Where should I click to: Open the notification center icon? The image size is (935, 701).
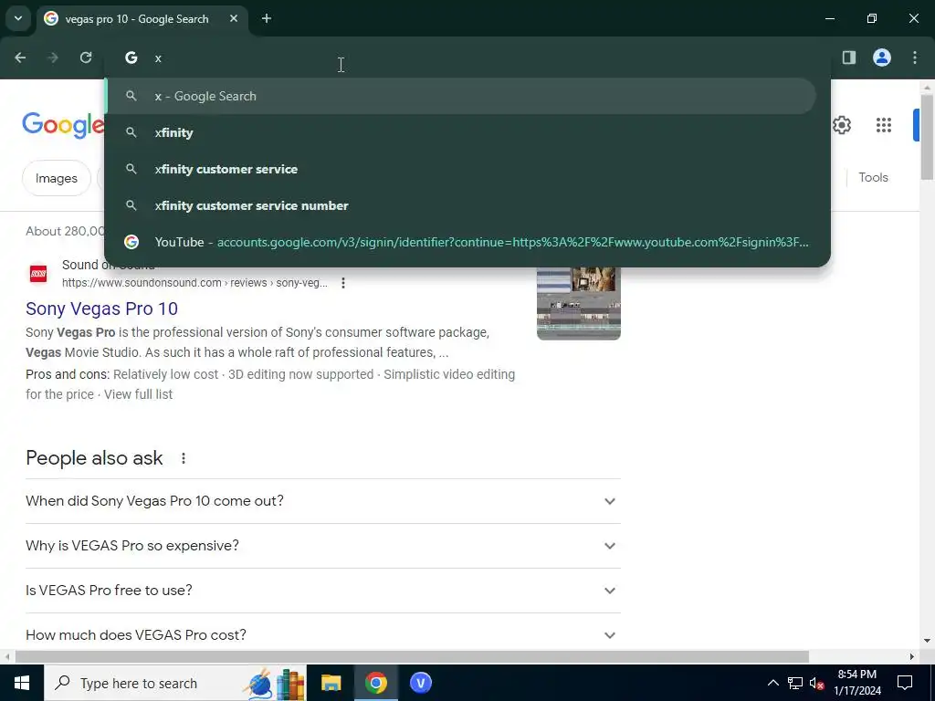(x=905, y=683)
